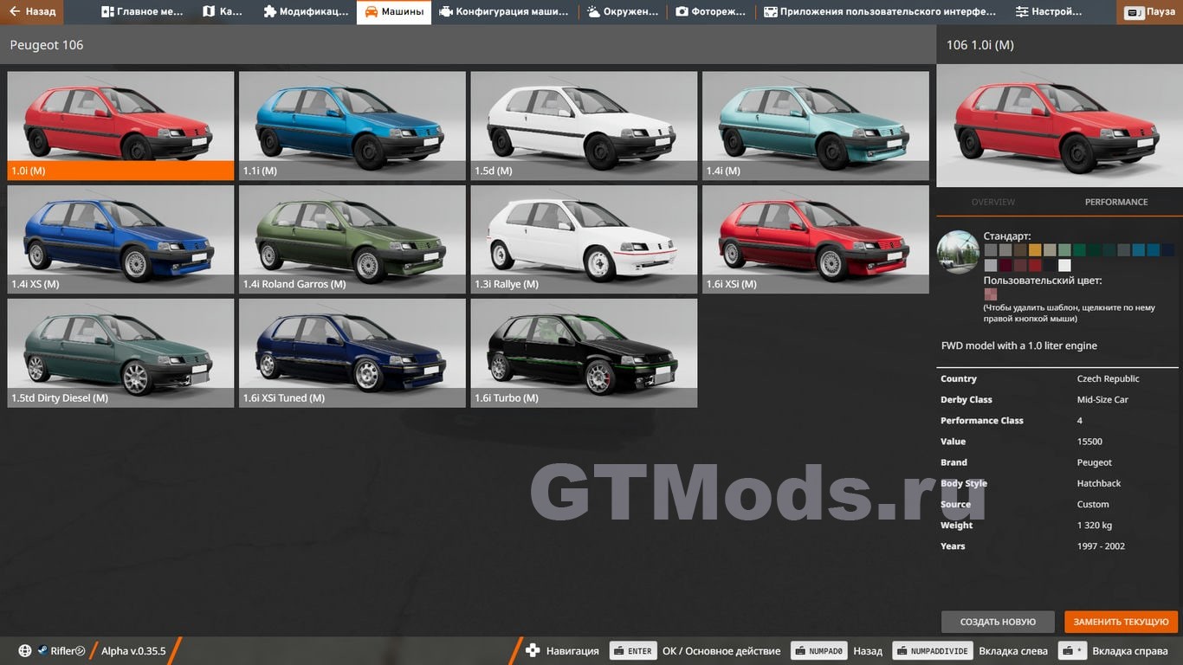Click the globe icon in bottom bar
This screenshot has height=665, width=1183.
pos(25,651)
